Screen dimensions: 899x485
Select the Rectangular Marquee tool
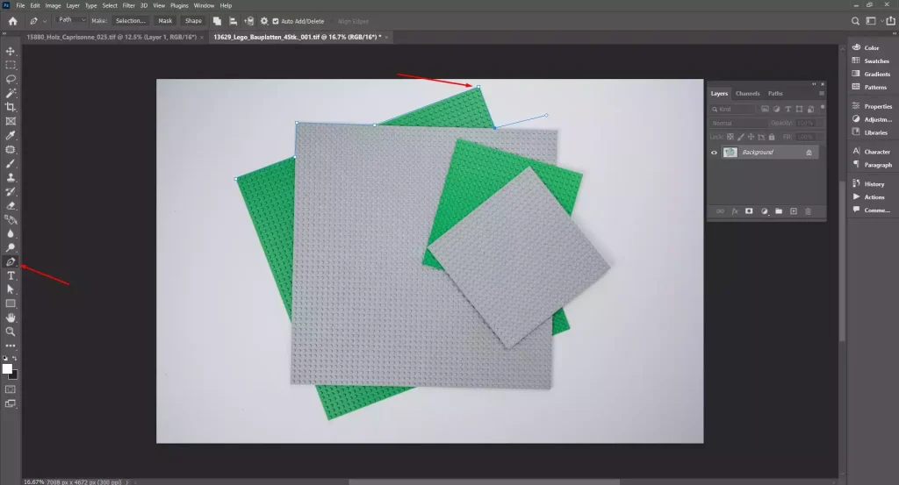tap(11, 65)
